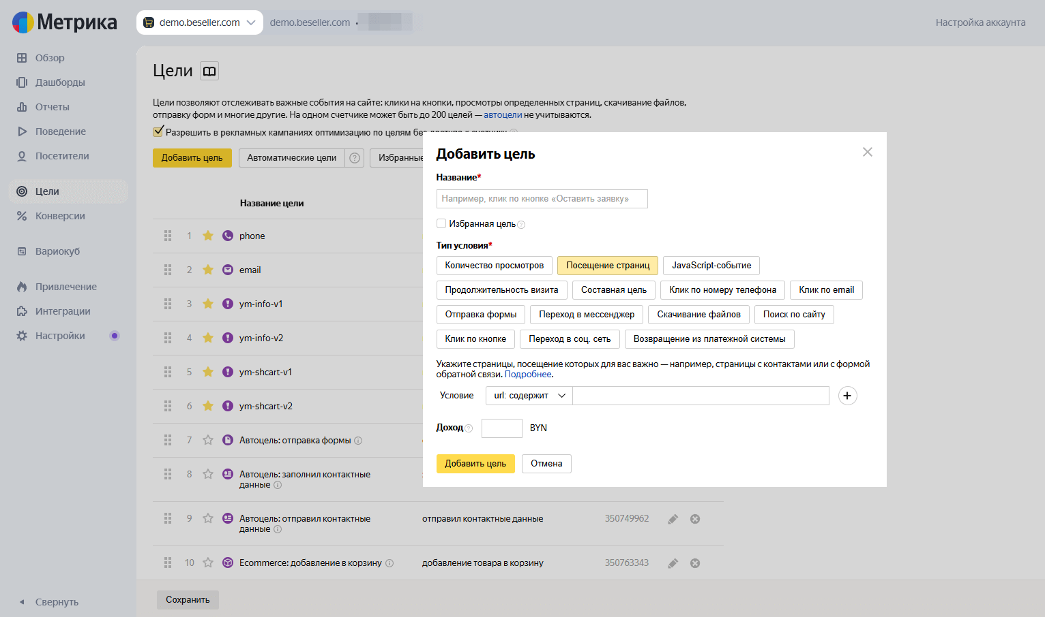Click the Доход amount field

coord(501,428)
